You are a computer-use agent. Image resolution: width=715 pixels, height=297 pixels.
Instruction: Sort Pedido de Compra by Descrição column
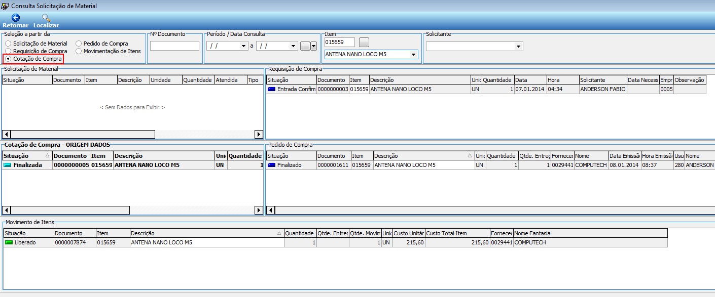tap(424, 156)
